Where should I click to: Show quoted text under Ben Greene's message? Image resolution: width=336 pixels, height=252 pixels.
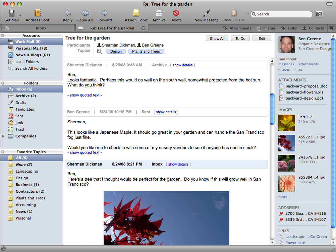(x=85, y=152)
